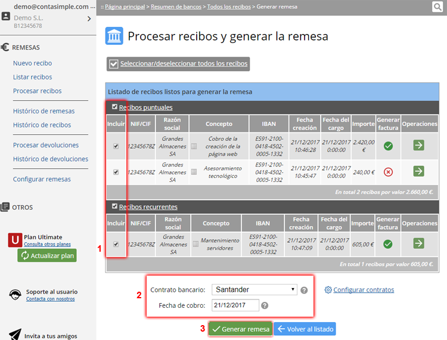Click the Volver al listado button
The image size is (447, 340).
point(305,329)
